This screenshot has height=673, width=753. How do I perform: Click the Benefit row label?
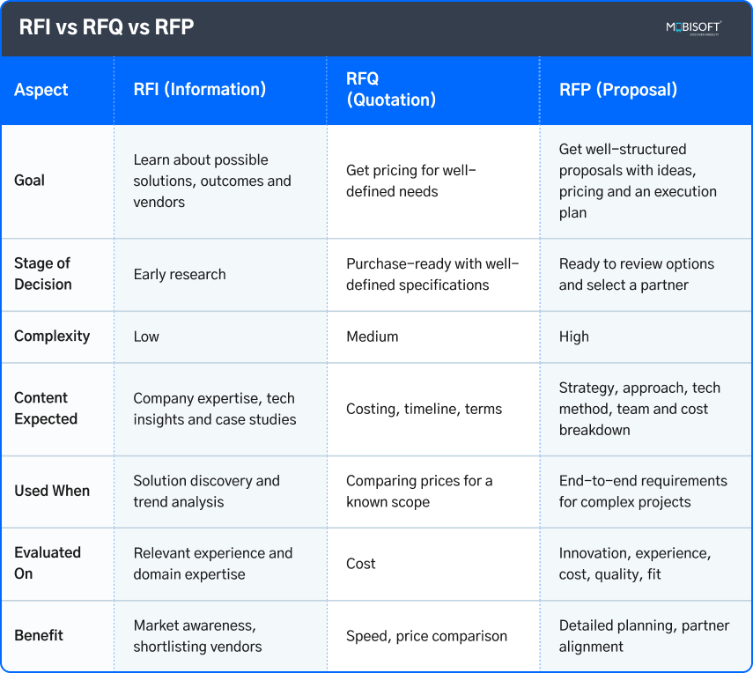(x=39, y=636)
